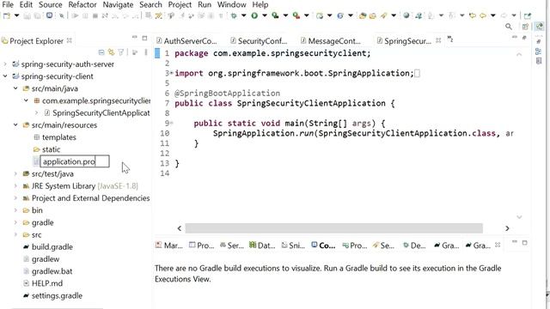Open the Run configurations dropdown arrow
The width and height of the screenshot is (550, 309).
pos(265,15)
